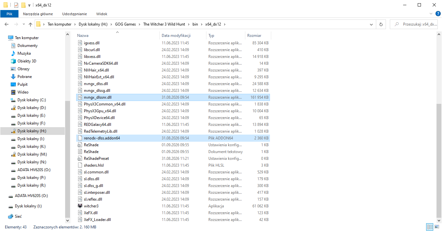Open Dysk lokalny (E:) in sidebar

(x=31, y=115)
